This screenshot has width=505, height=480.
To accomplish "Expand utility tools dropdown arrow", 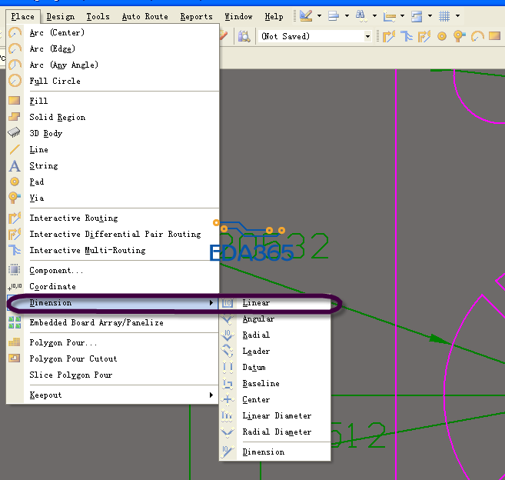I will pyautogui.click(x=319, y=15).
